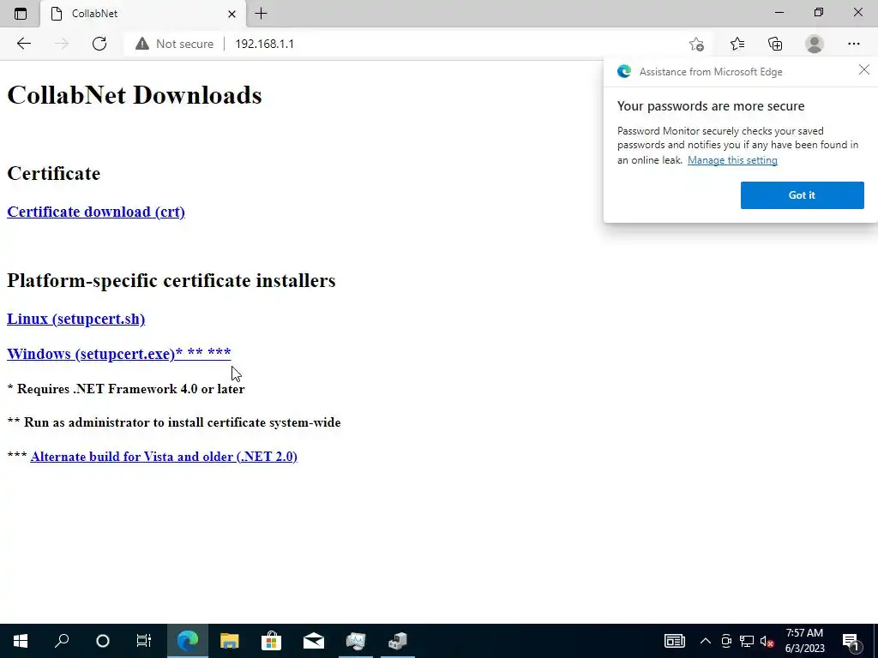Screen dimensions: 878x658
Task: Open the Favorites list icon
Action: 737,44
